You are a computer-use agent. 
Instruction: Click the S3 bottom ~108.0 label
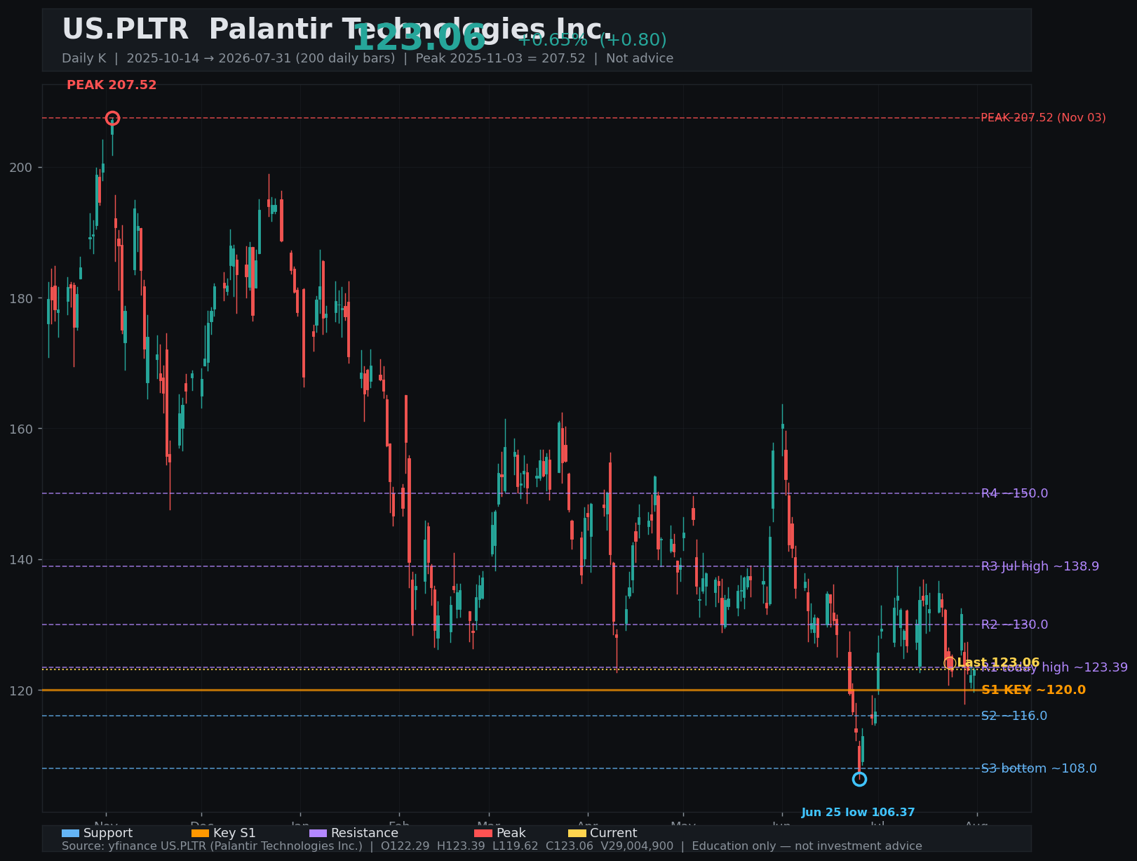[1038, 768]
